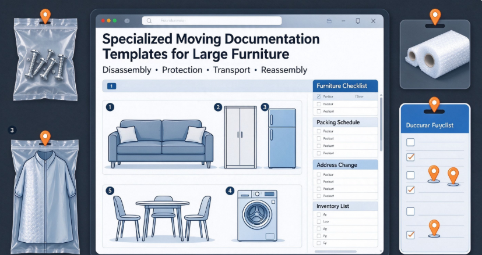Select the sofa illustration
The image size is (482, 255).
pyautogui.click(x=161, y=143)
